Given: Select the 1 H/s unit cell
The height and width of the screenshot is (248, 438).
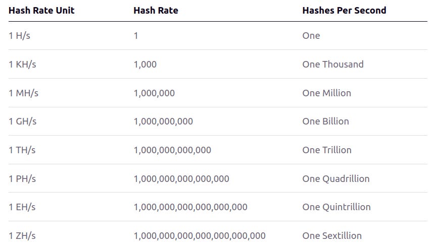Looking at the screenshot, I should (x=19, y=36).
